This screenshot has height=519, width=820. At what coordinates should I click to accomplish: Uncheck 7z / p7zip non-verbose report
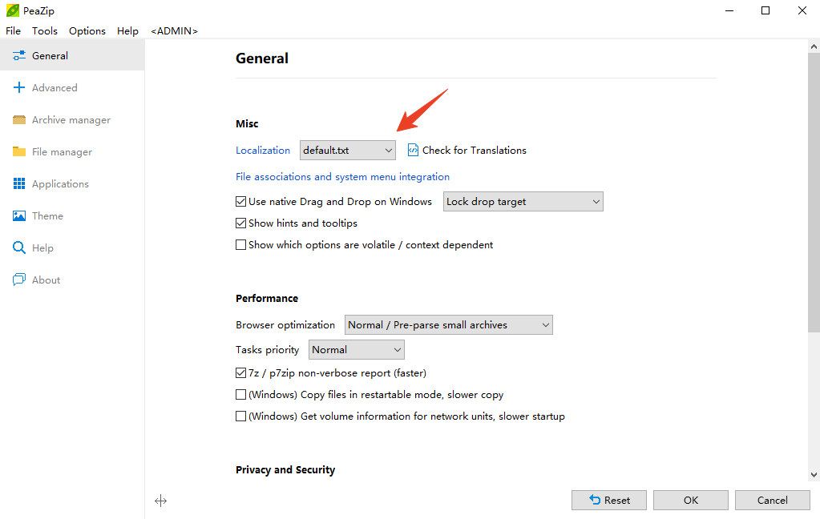click(240, 373)
